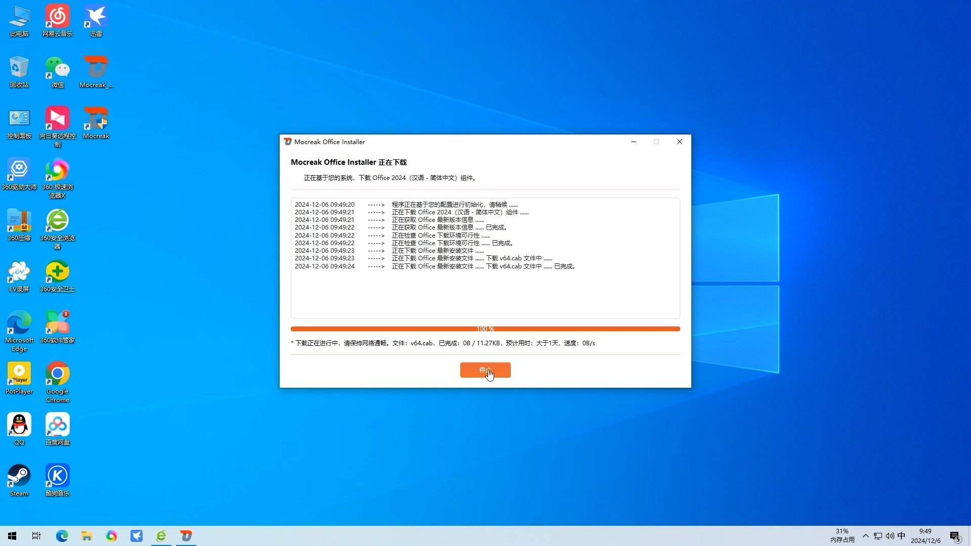The width and height of the screenshot is (971, 546).
Task: Close the Mocreak Office Installer window
Action: [680, 142]
